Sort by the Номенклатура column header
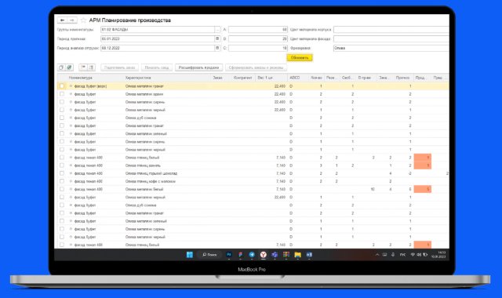502x298 pixels. (81, 78)
